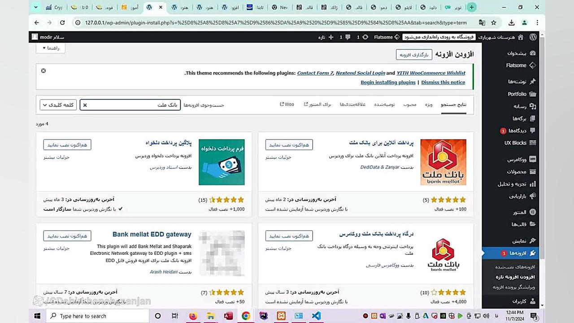The image size is (574, 323).
Task: Open DediData & Zanyar author link
Action: click(379, 167)
